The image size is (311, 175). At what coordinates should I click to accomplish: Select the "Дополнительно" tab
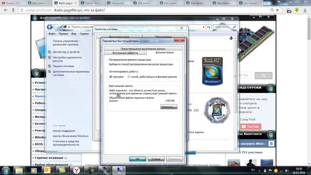165,52
